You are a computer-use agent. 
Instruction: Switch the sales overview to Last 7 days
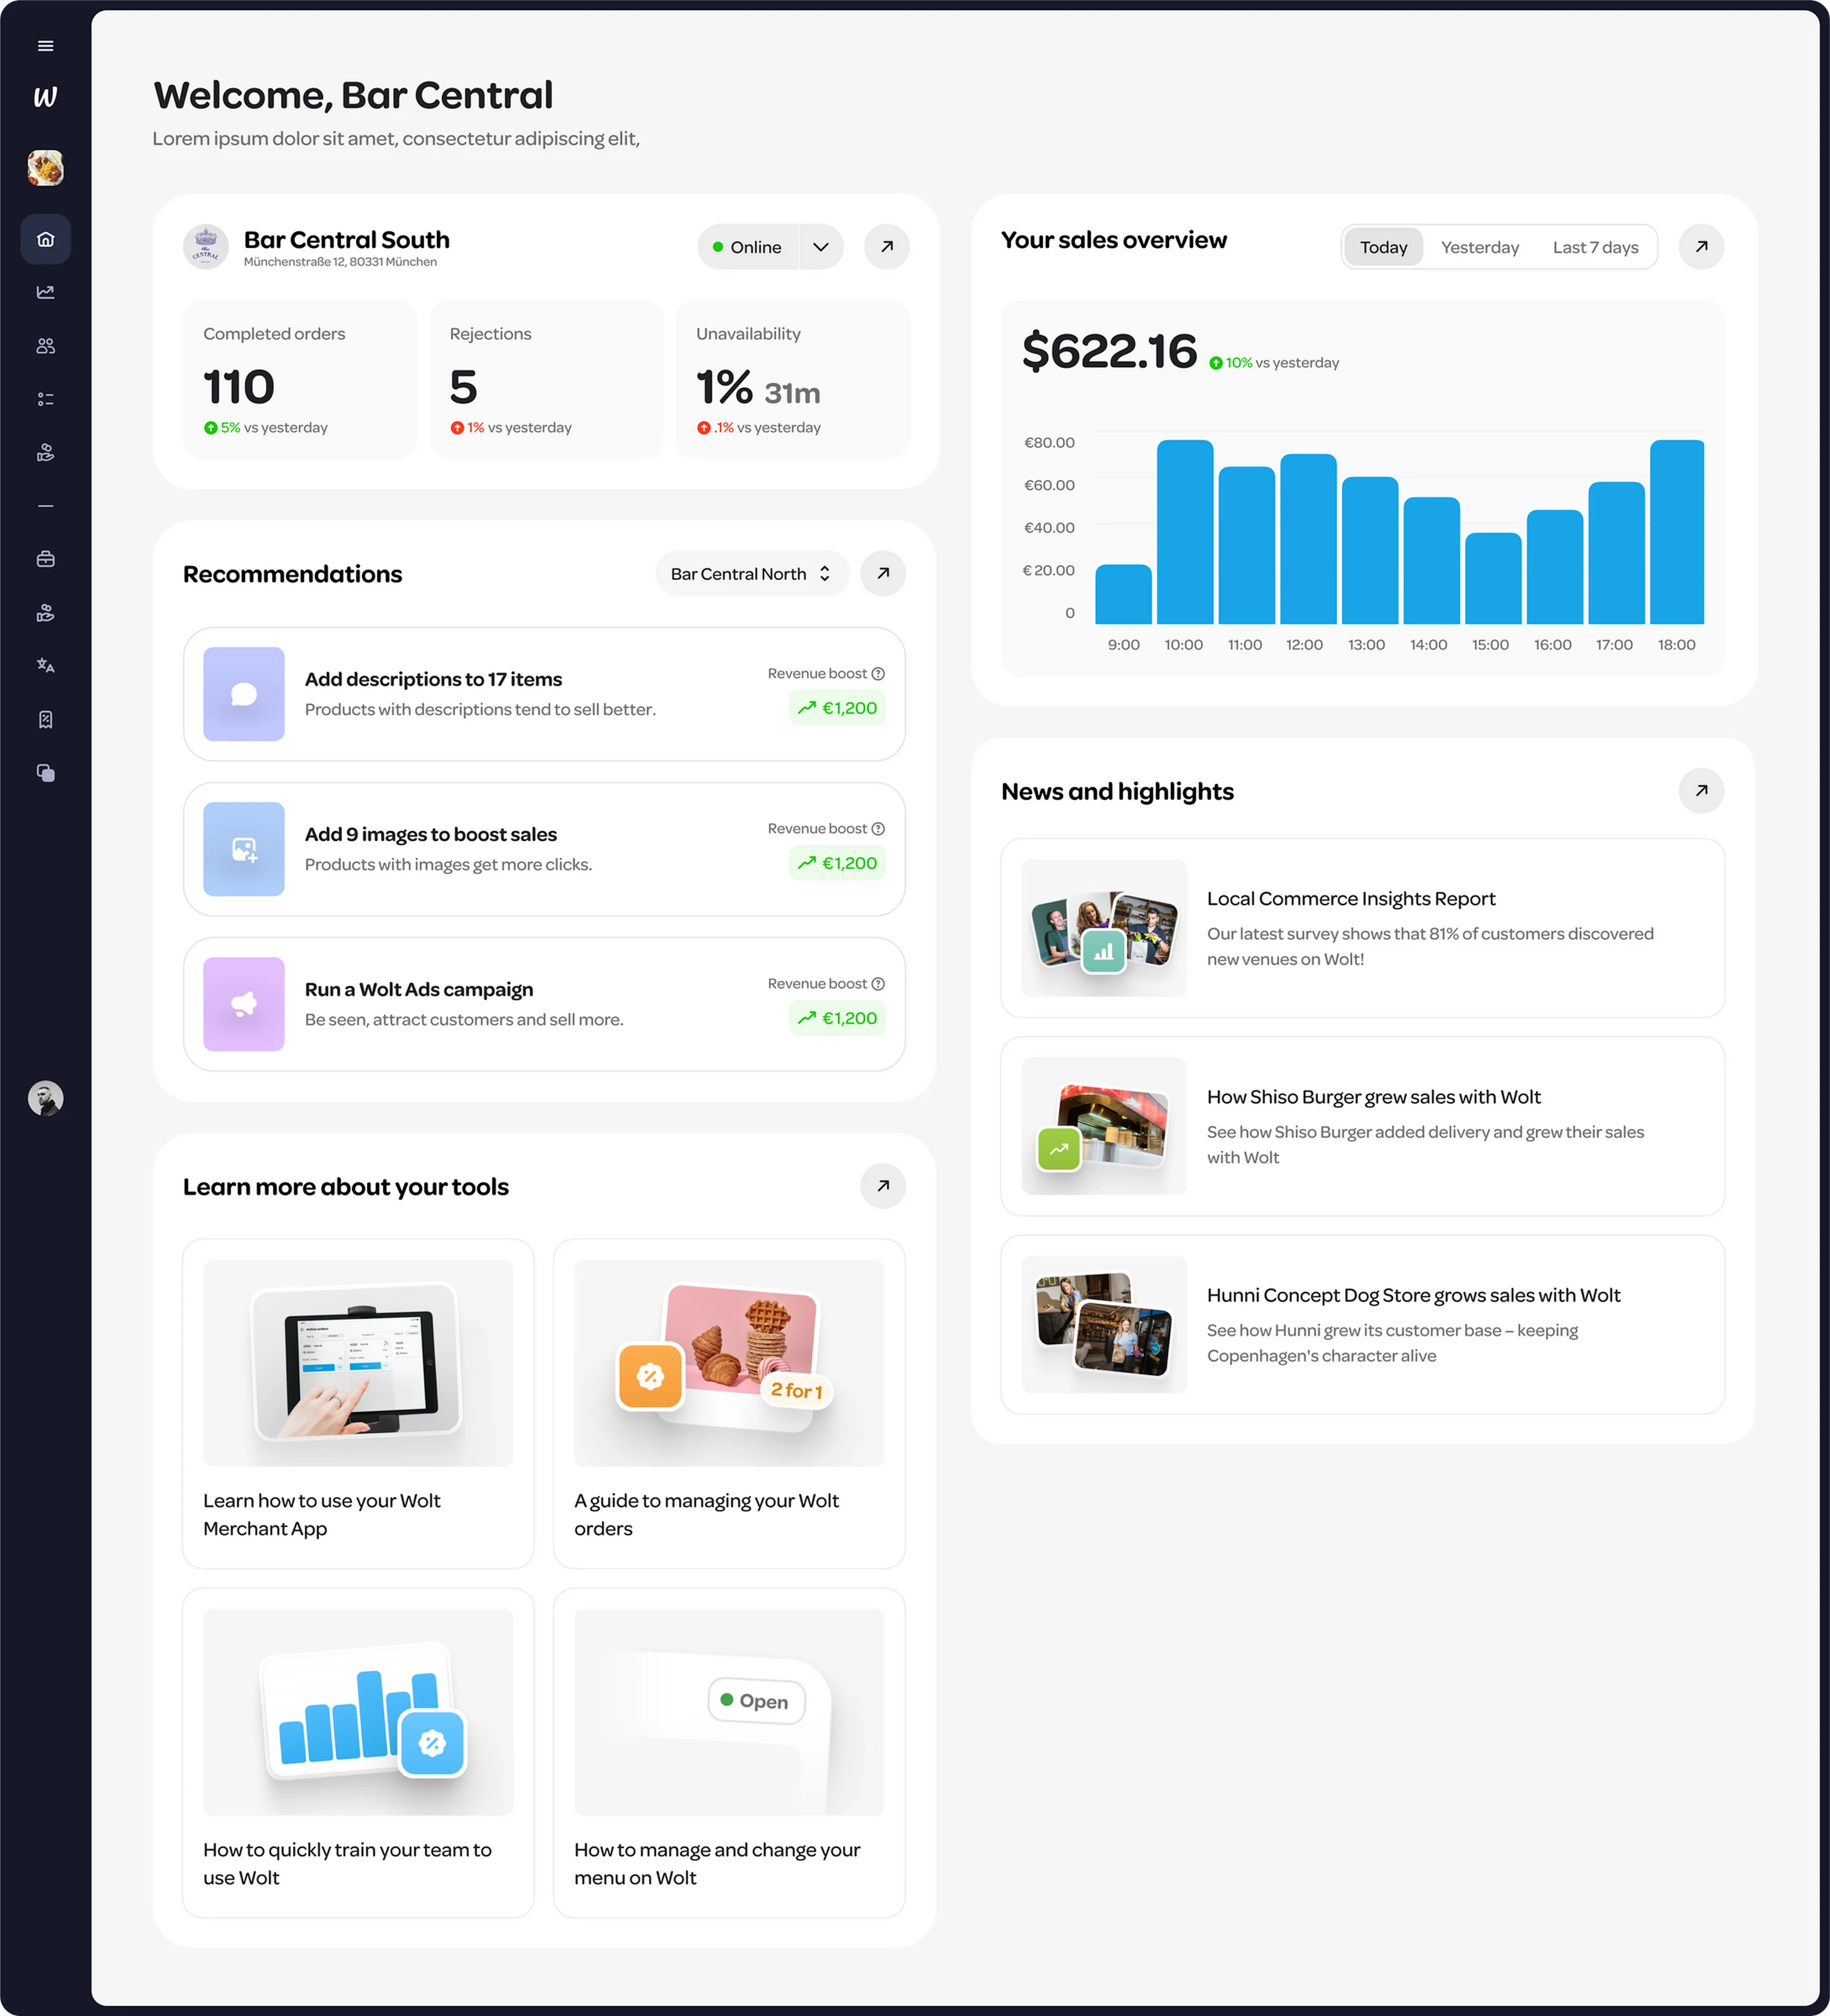[x=1595, y=247]
